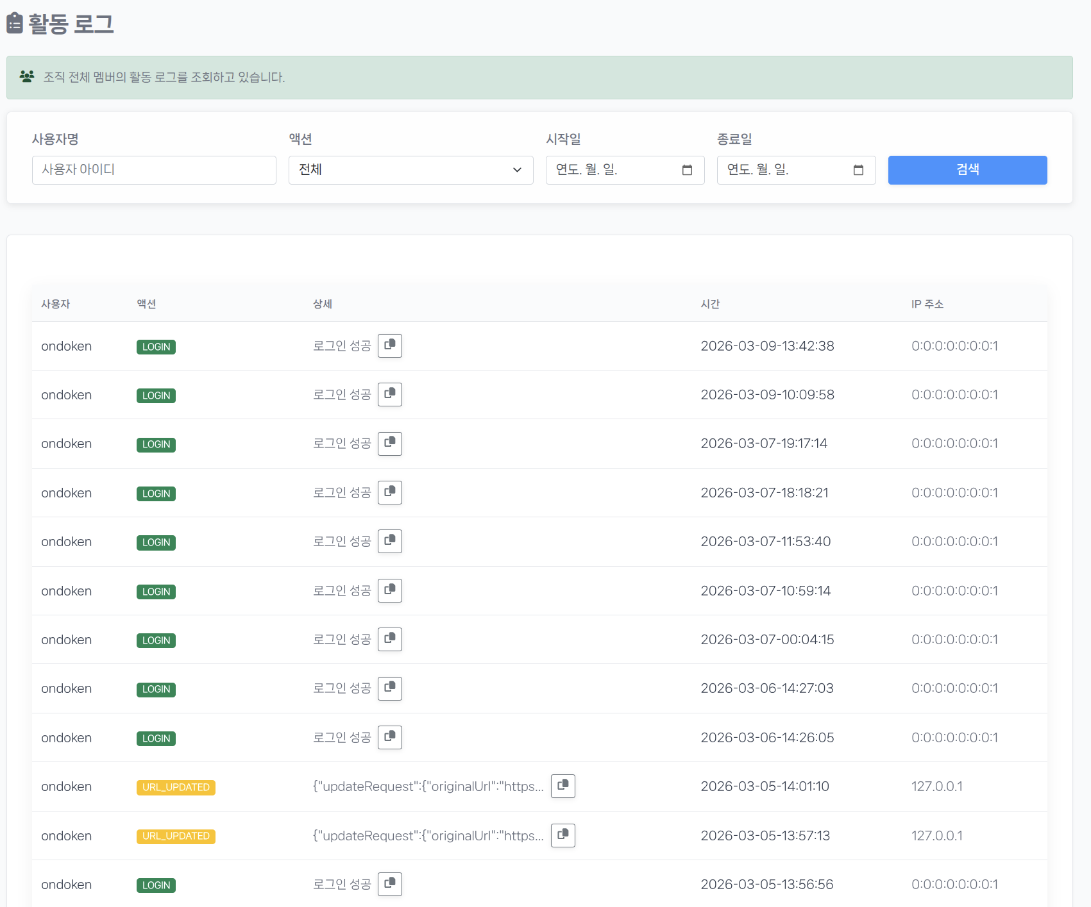Open the 종료일 calendar picker
This screenshot has height=907, width=1091.
pos(858,170)
